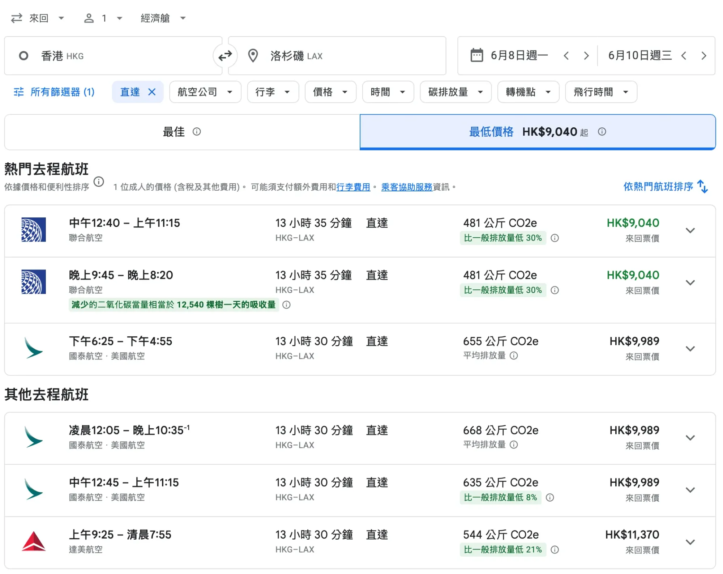Click 比一般排放量低 21% badge
This screenshot has height=574, width=723.
(502, 550)
